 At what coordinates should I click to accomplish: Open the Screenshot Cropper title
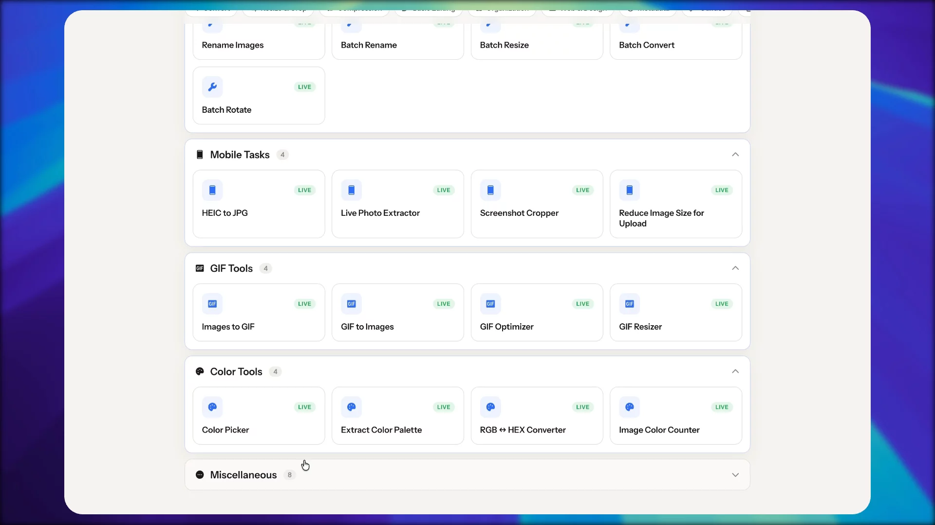pyautogui.click(x=519, y=213)
